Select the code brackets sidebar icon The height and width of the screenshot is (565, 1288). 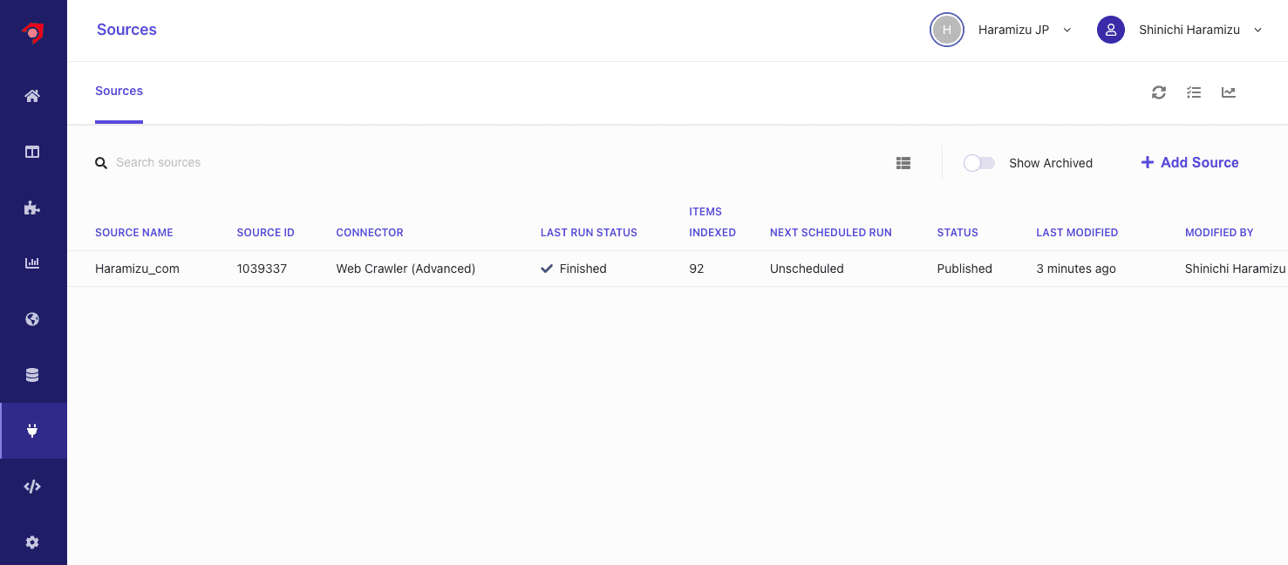coord(32,487)
